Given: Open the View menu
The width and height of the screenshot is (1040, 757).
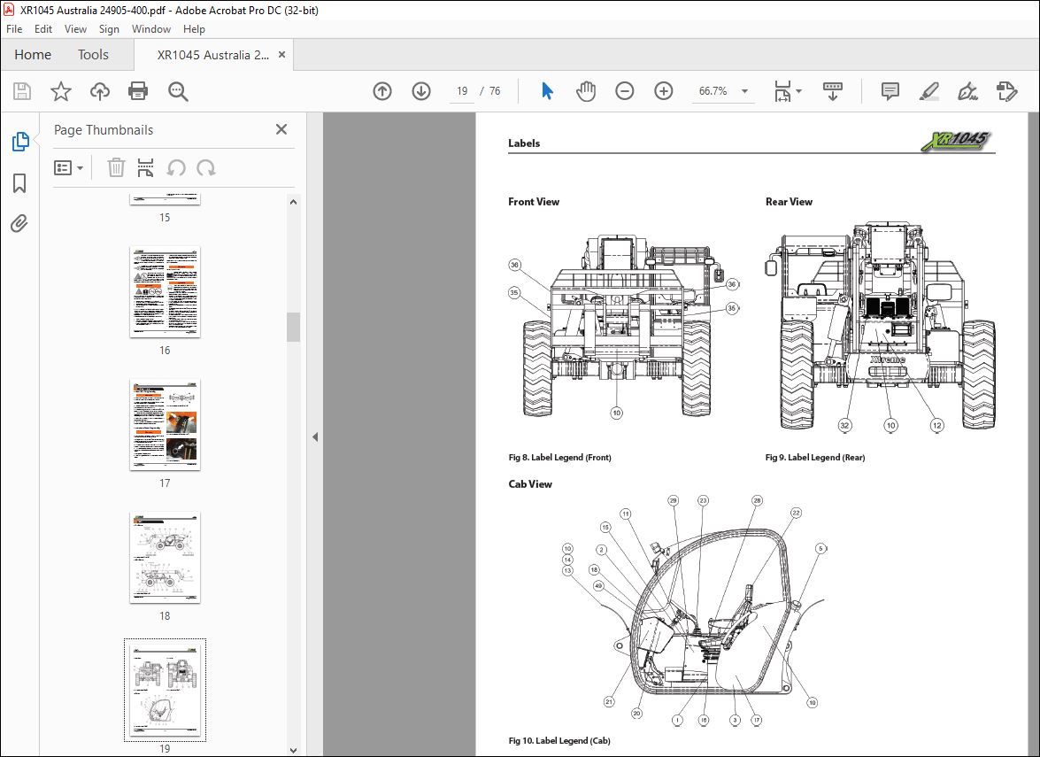Looking at the screenshot, I should point(75,29).
